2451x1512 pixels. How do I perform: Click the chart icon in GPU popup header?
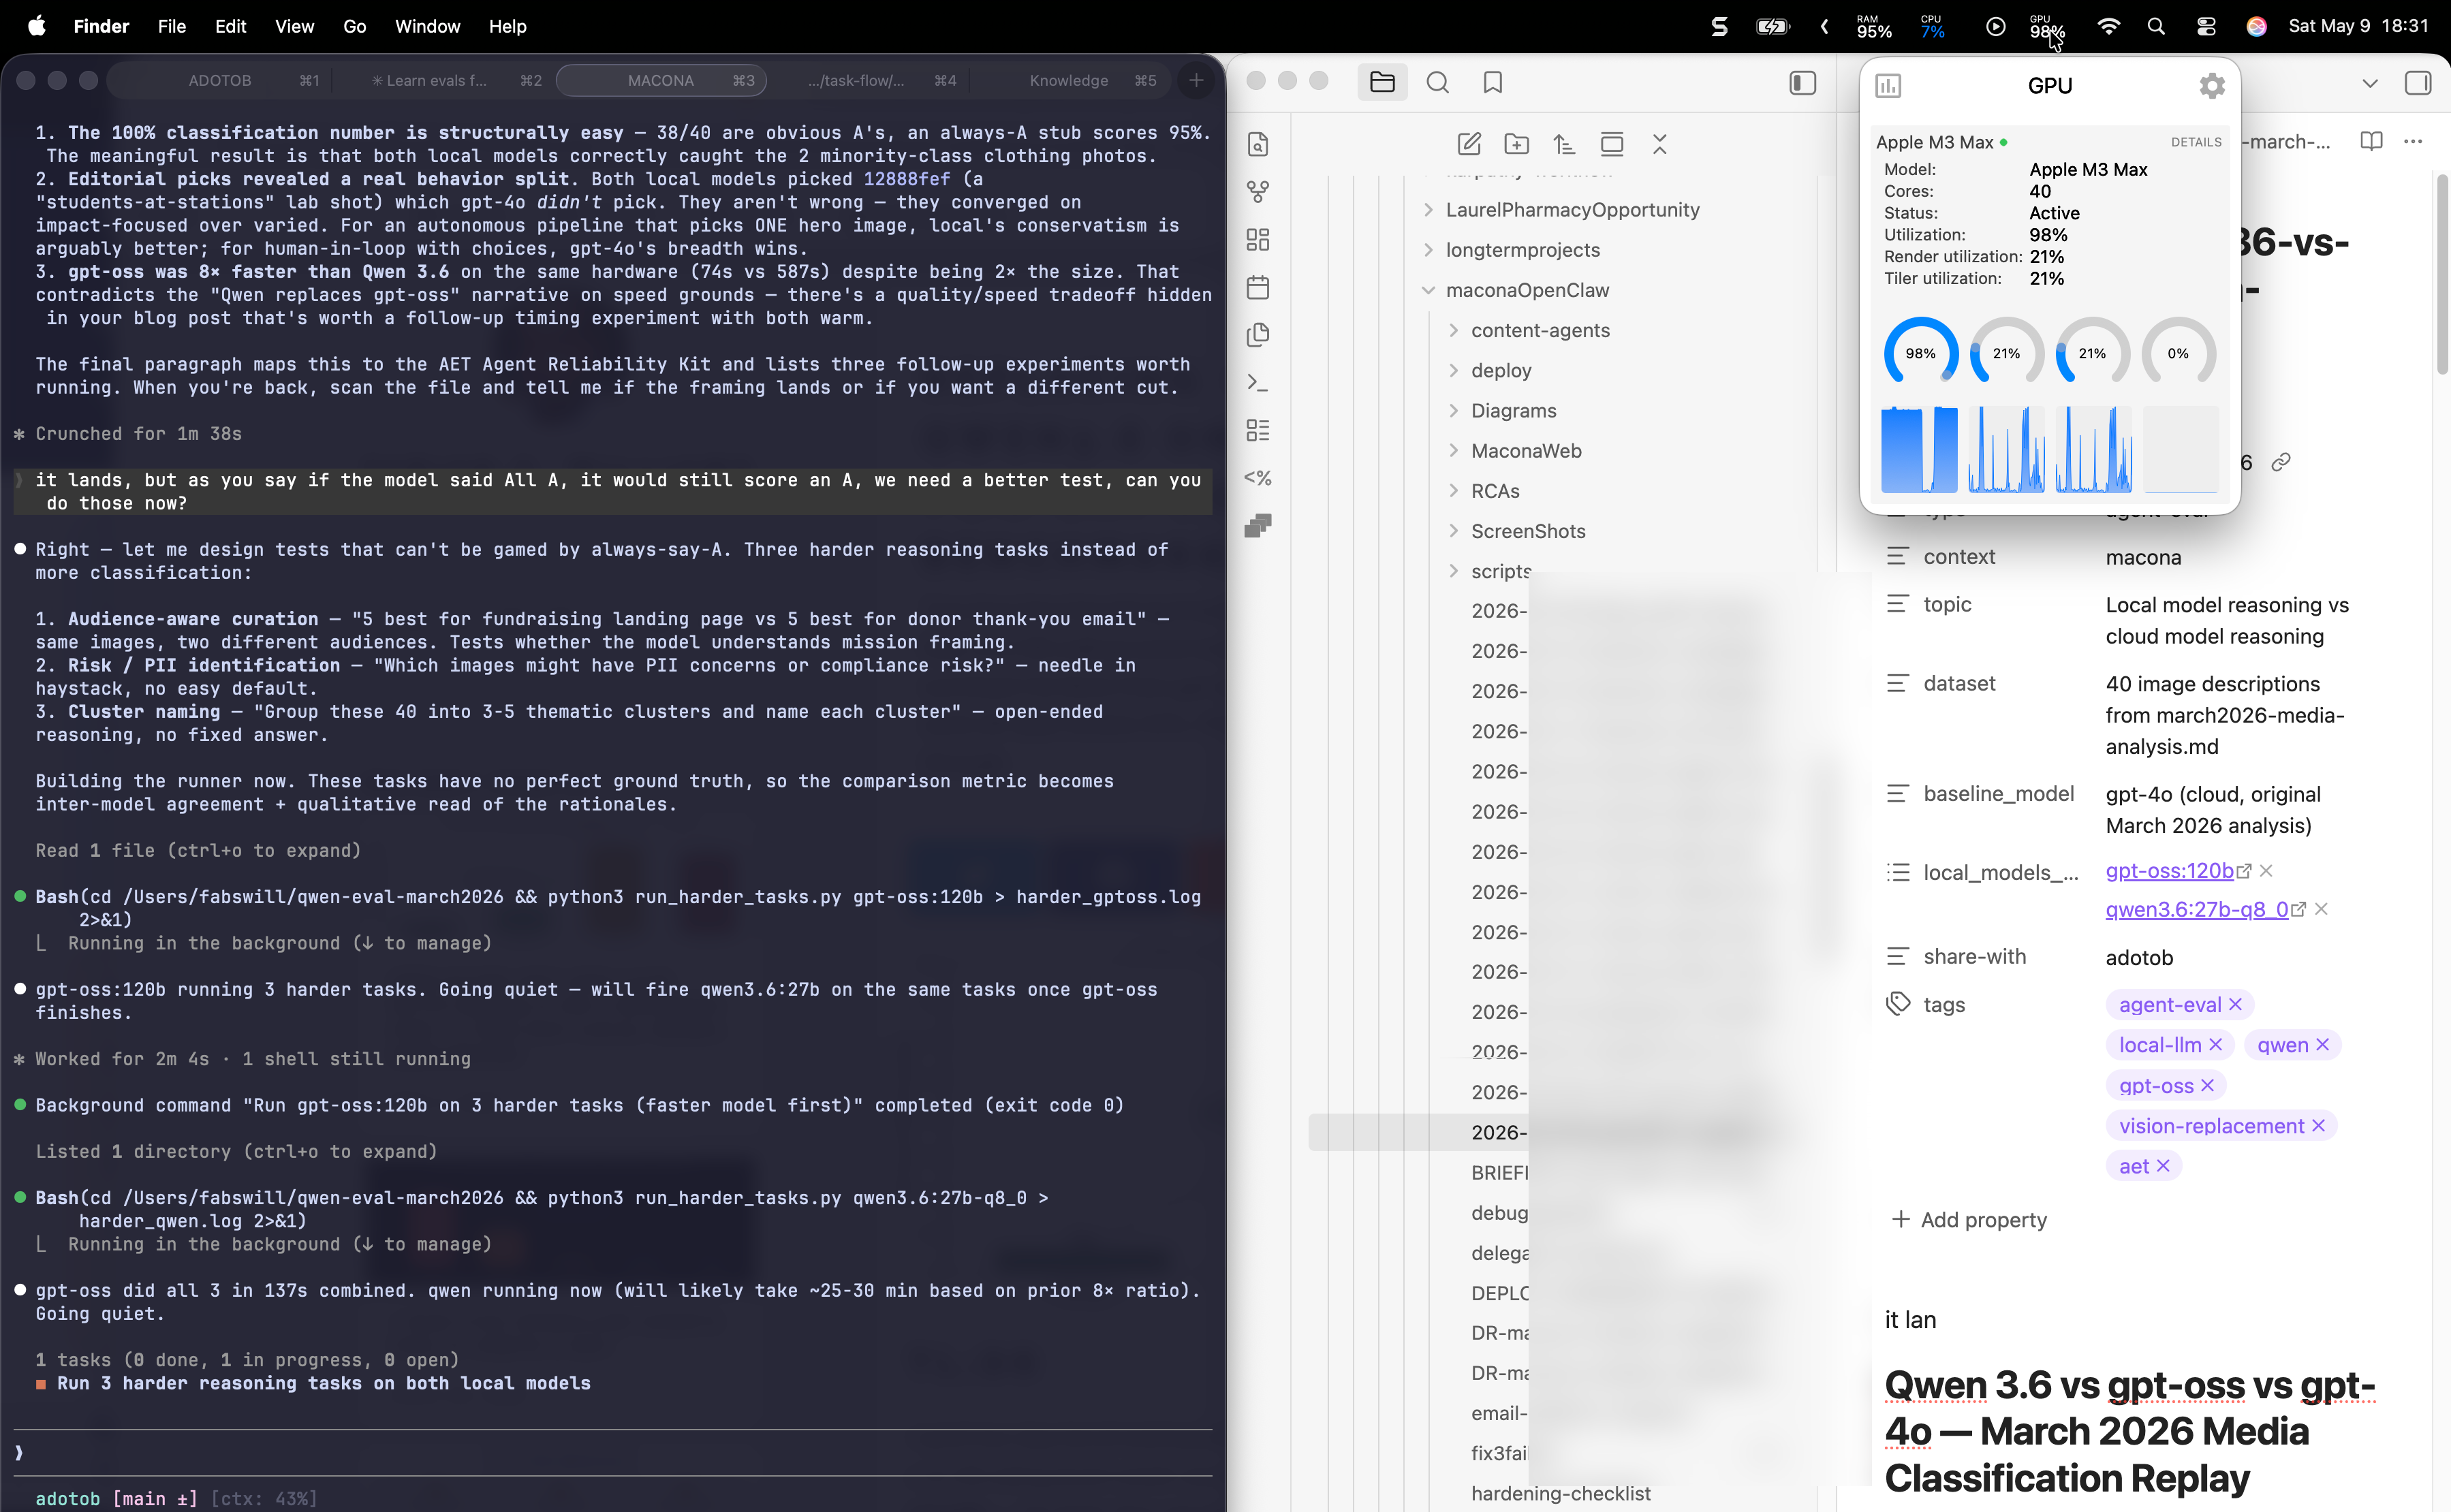(1888, 86)
